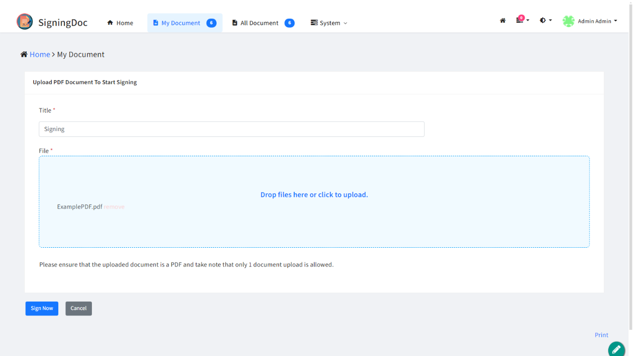Screen dimensions: 633x356
Task: Click the SigningDoc logo icon
Action: pyautogui.click(x=25, y=22)
